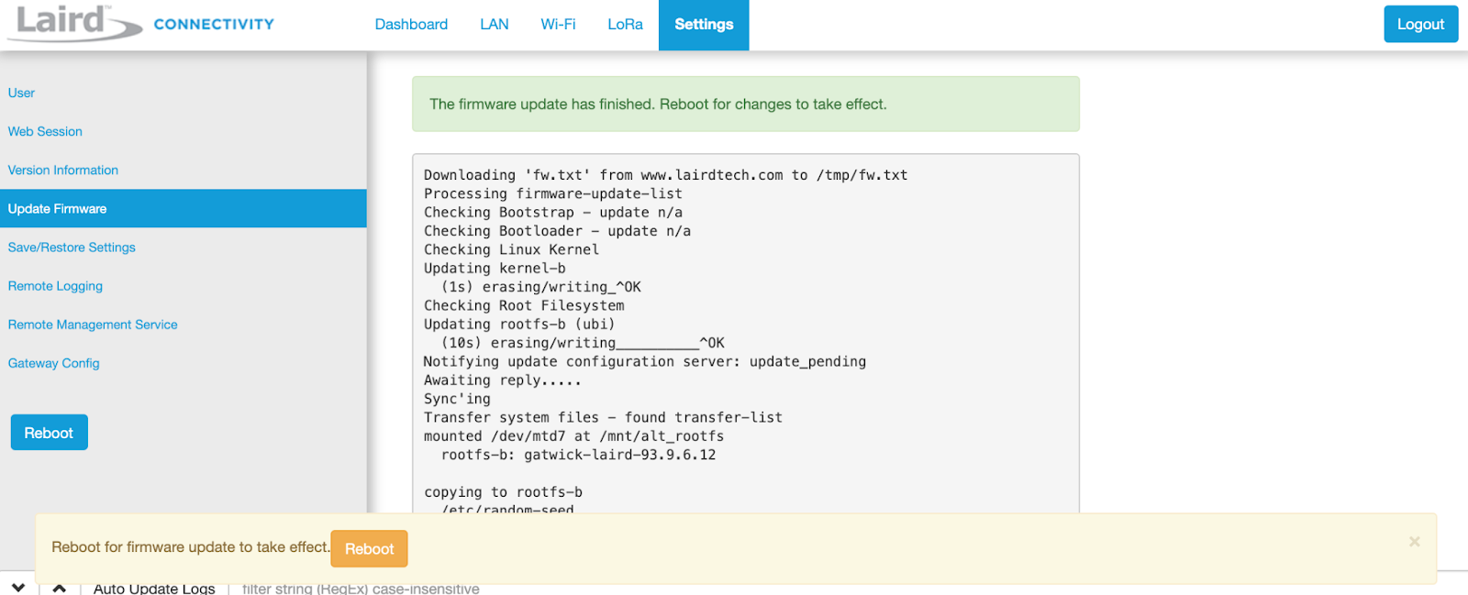Open Save/Restore Settings page

(72, 248)
